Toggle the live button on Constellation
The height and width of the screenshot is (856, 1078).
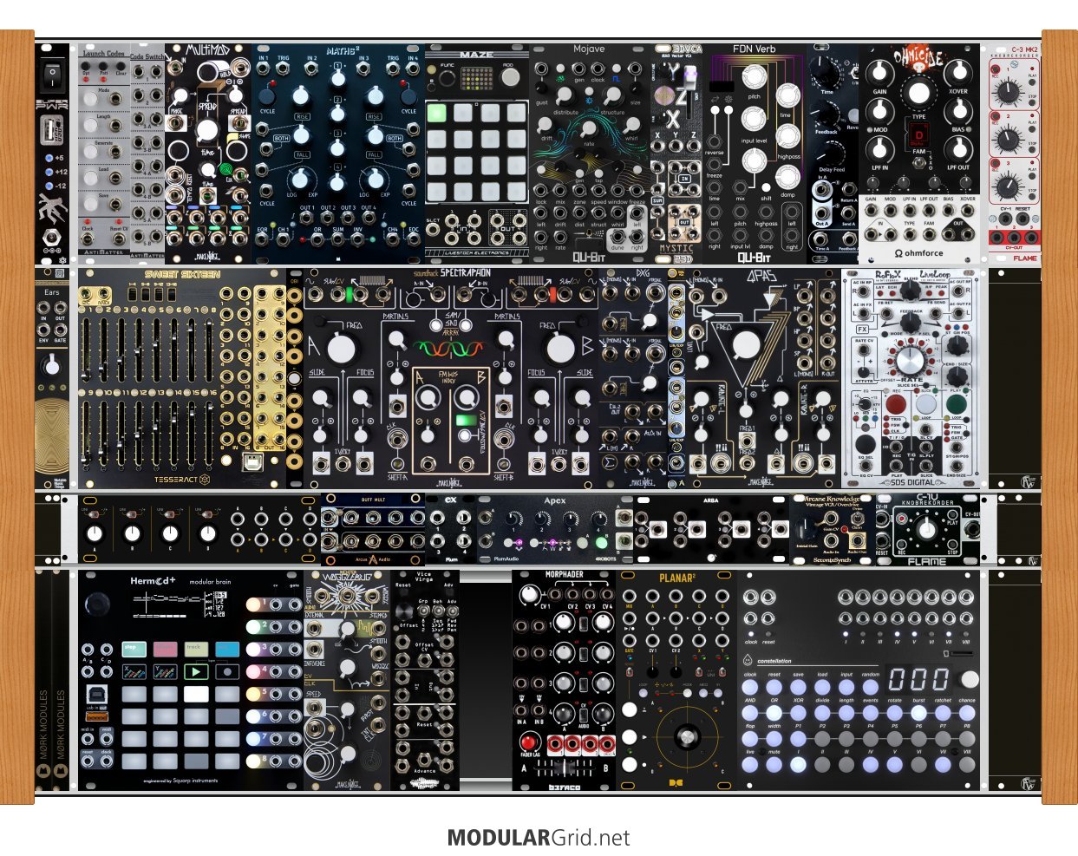[x=750, y=765]
